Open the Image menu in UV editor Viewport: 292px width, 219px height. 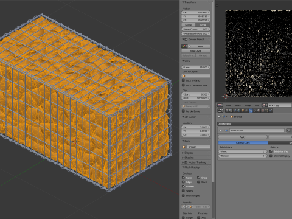[x=248, y=105]
